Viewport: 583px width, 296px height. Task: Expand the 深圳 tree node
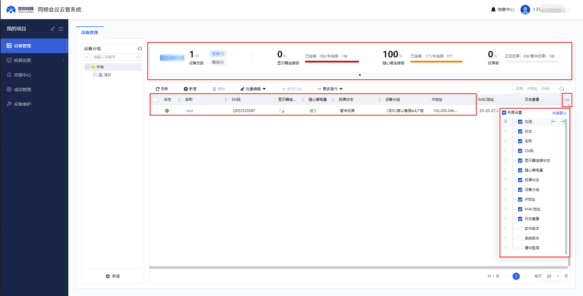coord(95,75)
